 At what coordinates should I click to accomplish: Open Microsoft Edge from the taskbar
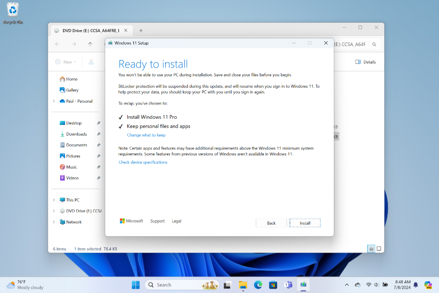click(x=258, y=285)
